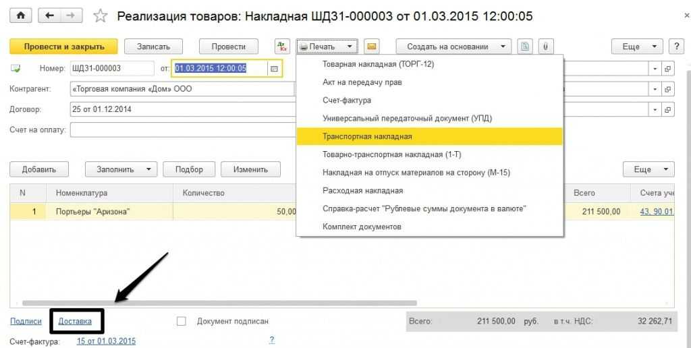Expand the Печать dropdown button
Screen dimensions: 691x348
[x=327, y=47]
